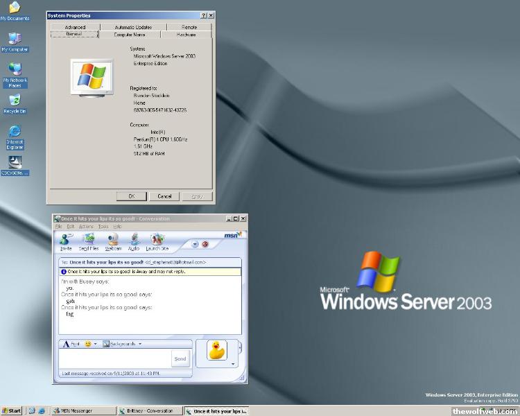
Task: Click in the message text input box
Action: click(x=114, y=358)
